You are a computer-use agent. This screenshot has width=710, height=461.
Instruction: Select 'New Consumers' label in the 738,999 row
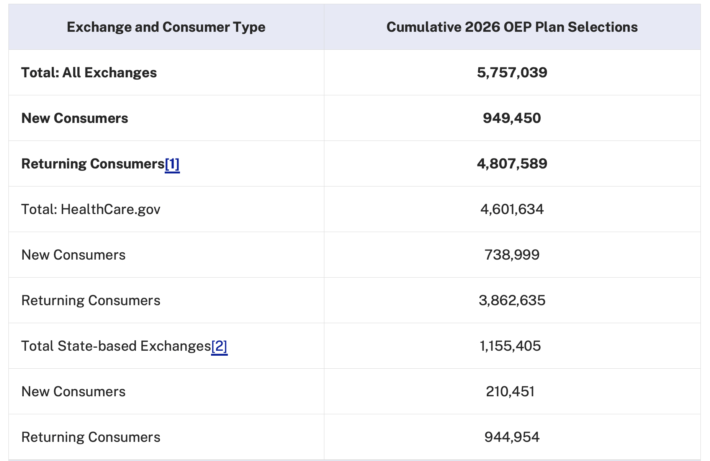(x=74, y=255)
